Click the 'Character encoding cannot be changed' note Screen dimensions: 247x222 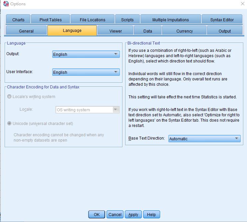pos(59,137)
